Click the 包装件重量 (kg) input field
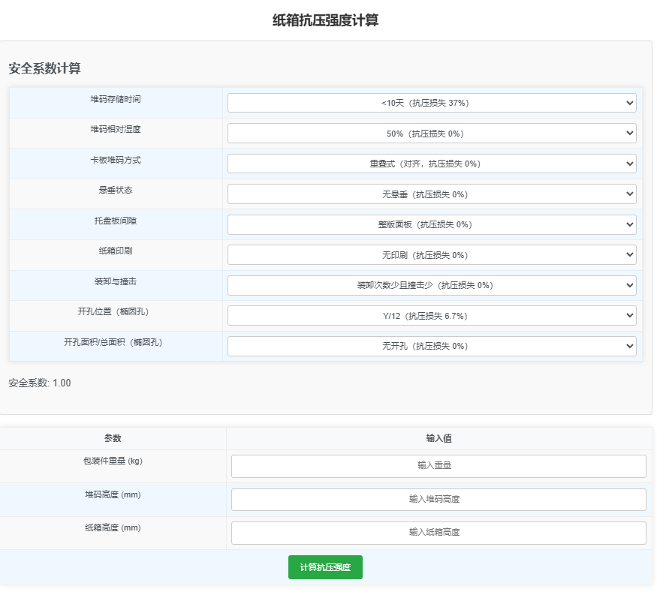The width and height of the screenshot is (657, 598). [x=439, y=465]
